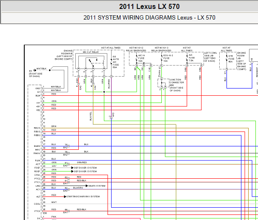
Task: Click the PNK wire label on SG row
Action: pyautogui.click(x=54, y=217)
